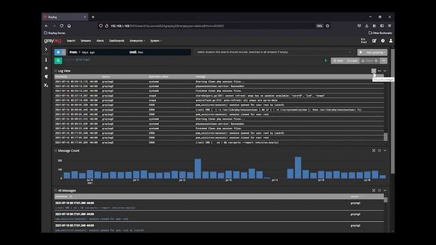Open the Alerts menu item
436x245 pixels.
click(100, 41)
